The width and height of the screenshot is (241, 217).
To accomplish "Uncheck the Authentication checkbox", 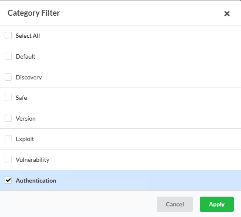I will (x=9, y=180).
